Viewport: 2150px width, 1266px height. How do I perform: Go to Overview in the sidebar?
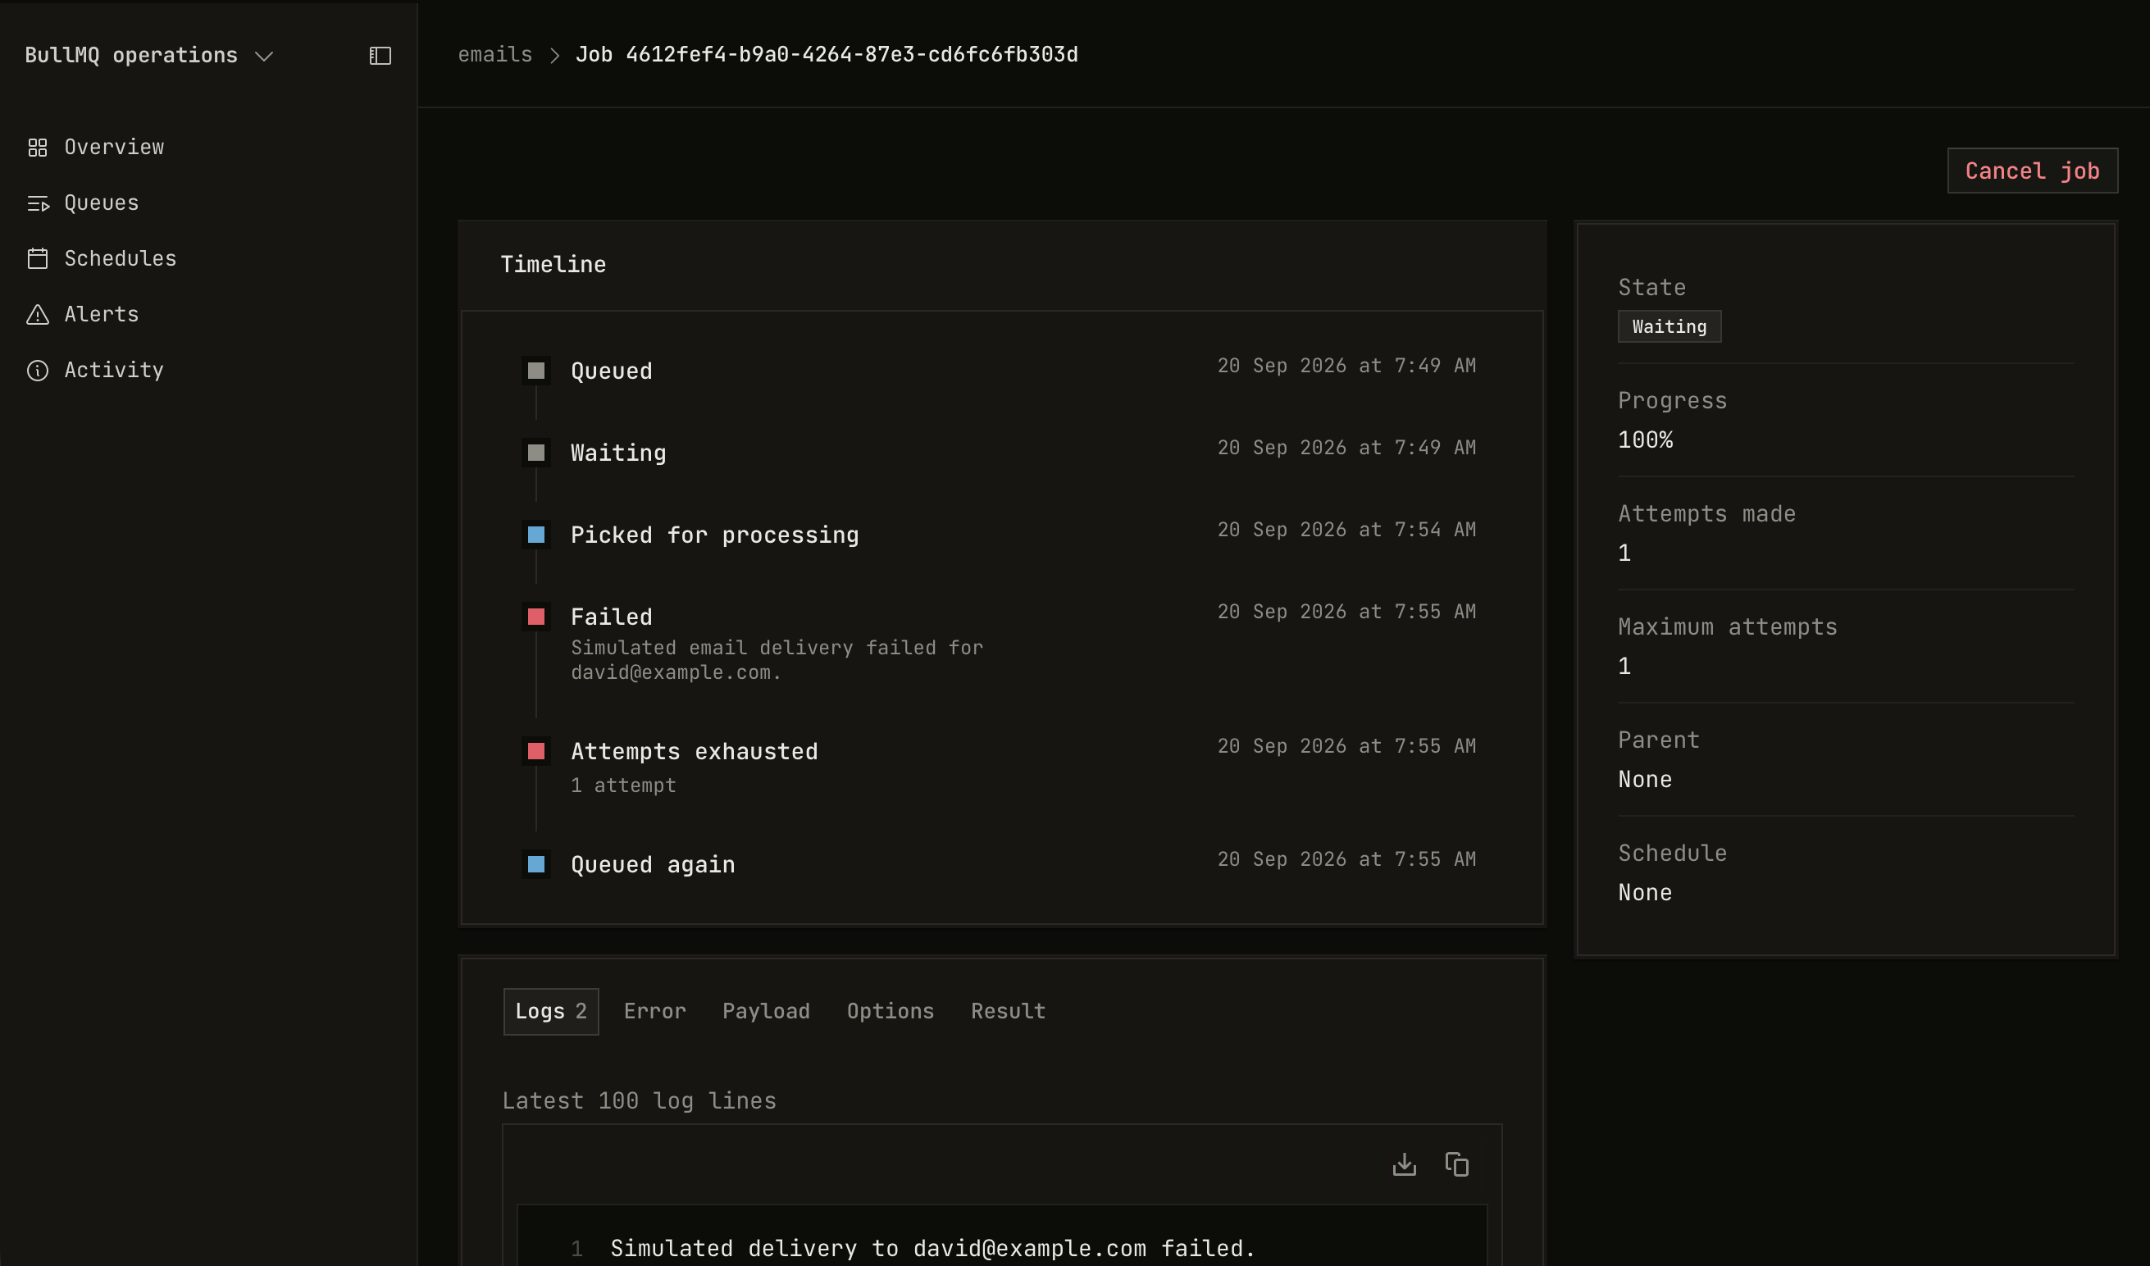(114, 148)
